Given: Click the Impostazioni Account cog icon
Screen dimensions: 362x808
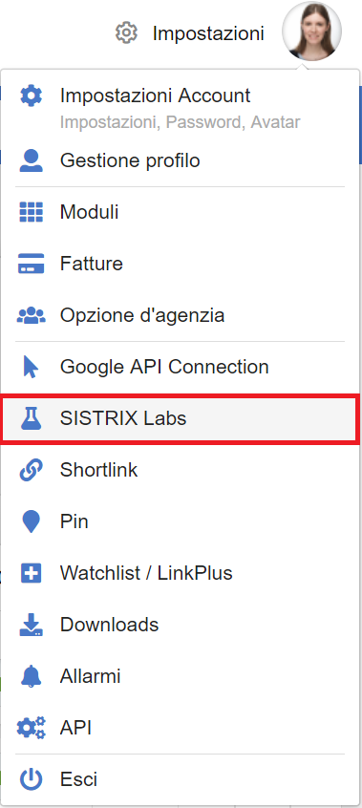Looking at the screenshot, I should click(31, 96).
